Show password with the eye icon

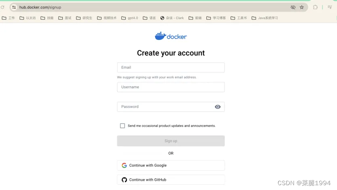(x=218, y=107)
